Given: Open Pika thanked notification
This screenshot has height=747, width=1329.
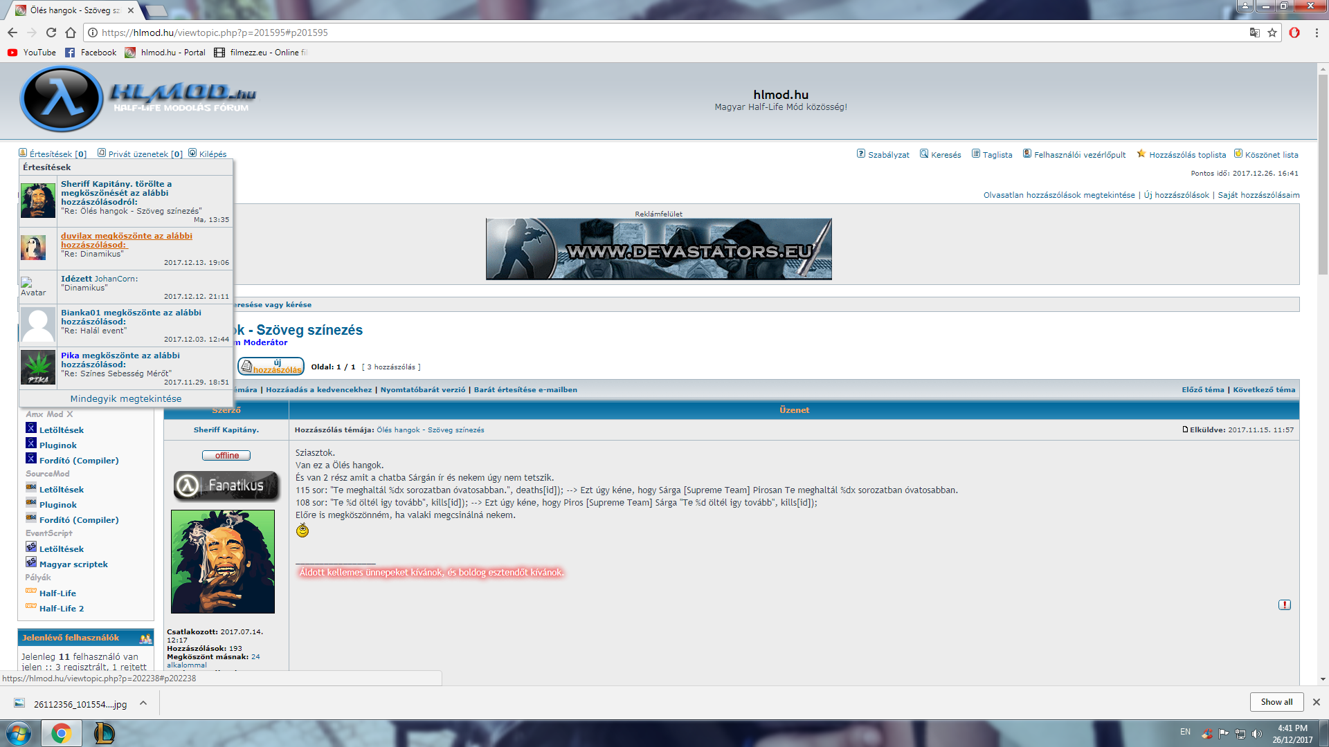Looking at the screenshot, I should (126, 368).
